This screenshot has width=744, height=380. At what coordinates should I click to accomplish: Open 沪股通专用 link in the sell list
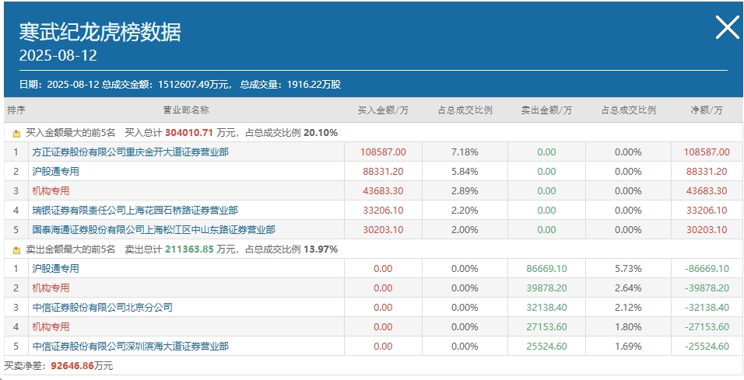[x=55, y=269]
